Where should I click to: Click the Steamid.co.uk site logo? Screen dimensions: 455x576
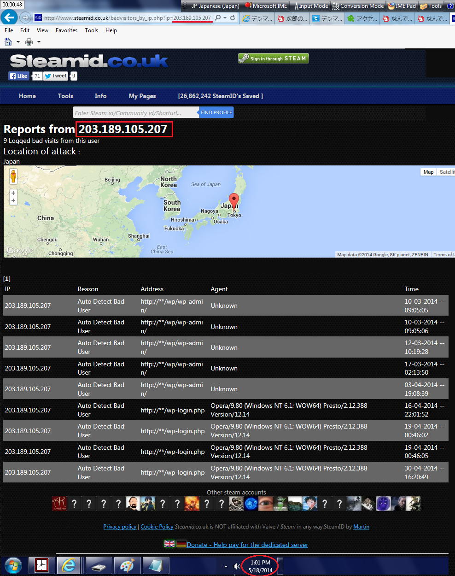pos(89,61)
